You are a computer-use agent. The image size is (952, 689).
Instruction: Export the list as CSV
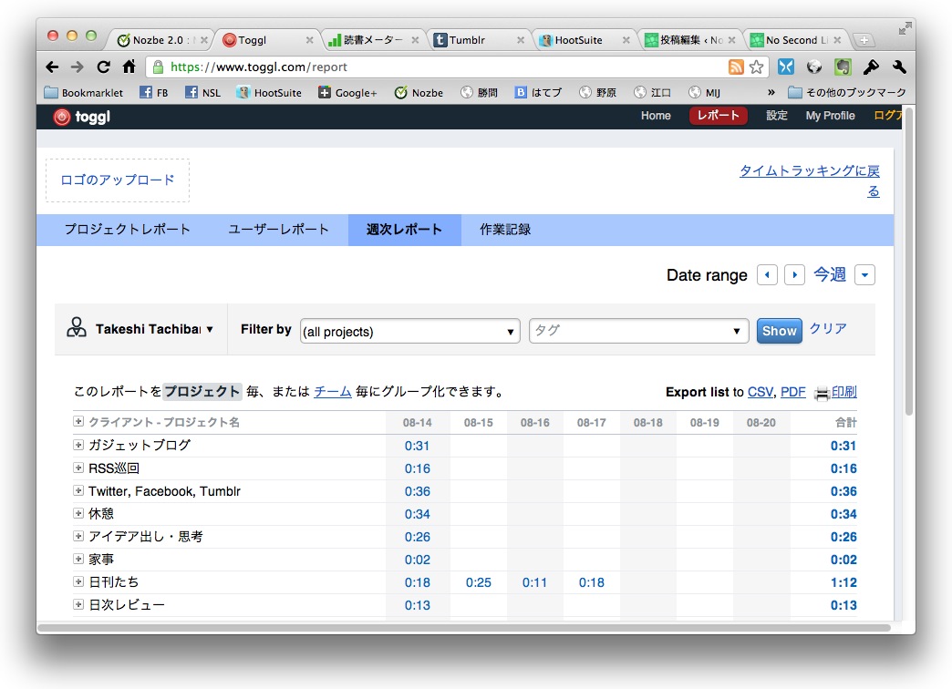760,392
